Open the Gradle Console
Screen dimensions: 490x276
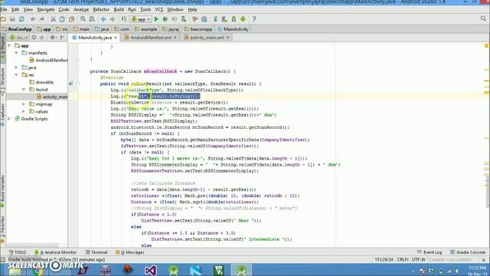[x=468, y=252]
